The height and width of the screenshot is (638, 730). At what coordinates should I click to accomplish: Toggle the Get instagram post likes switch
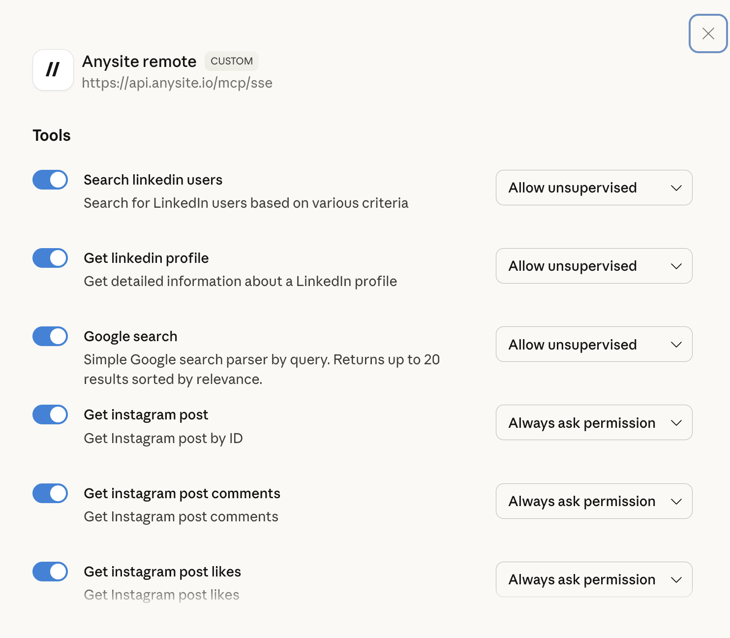[50, 572]
